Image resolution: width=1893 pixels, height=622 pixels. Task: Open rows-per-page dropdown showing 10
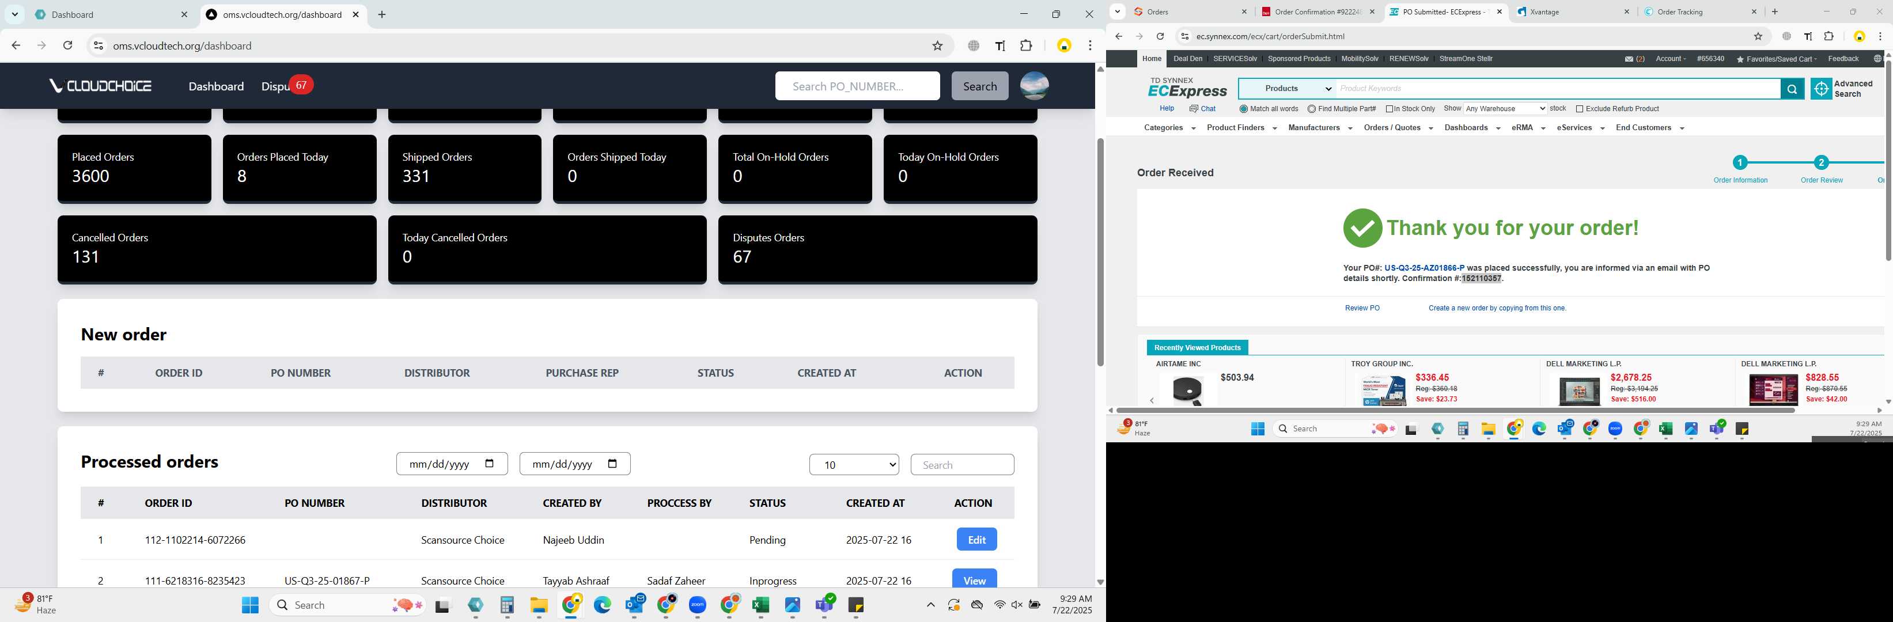pos(854,465)
